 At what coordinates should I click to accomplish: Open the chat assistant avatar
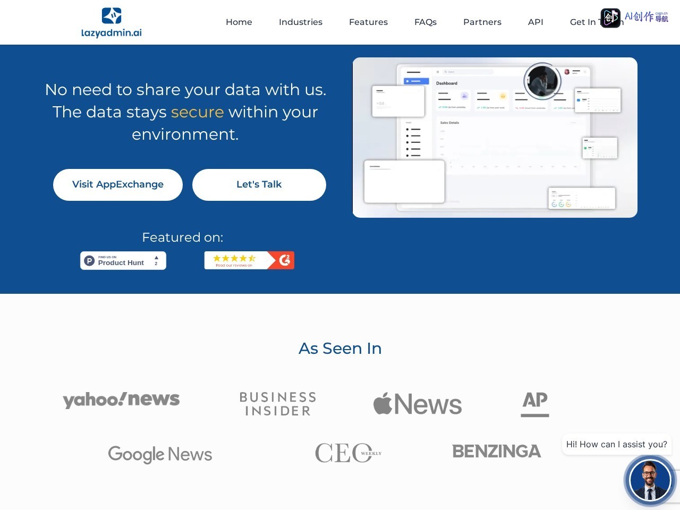coord(649,480)
